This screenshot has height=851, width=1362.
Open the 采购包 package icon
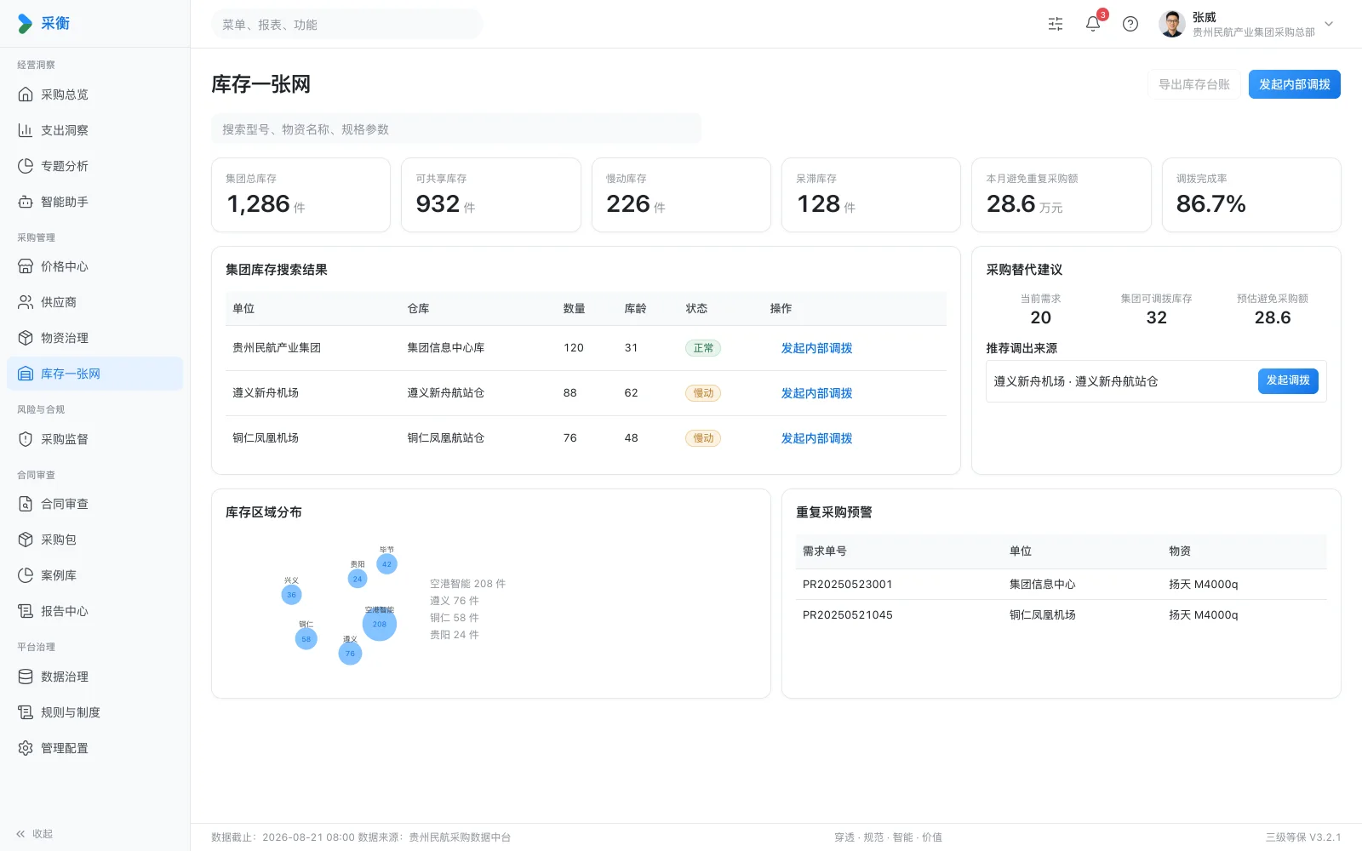click(26, 540)
